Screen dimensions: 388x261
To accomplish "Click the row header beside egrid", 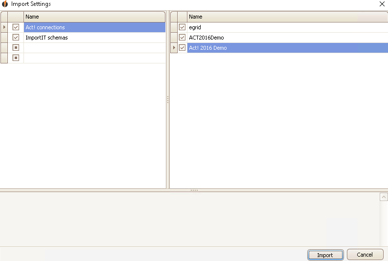I will (174, 27).
